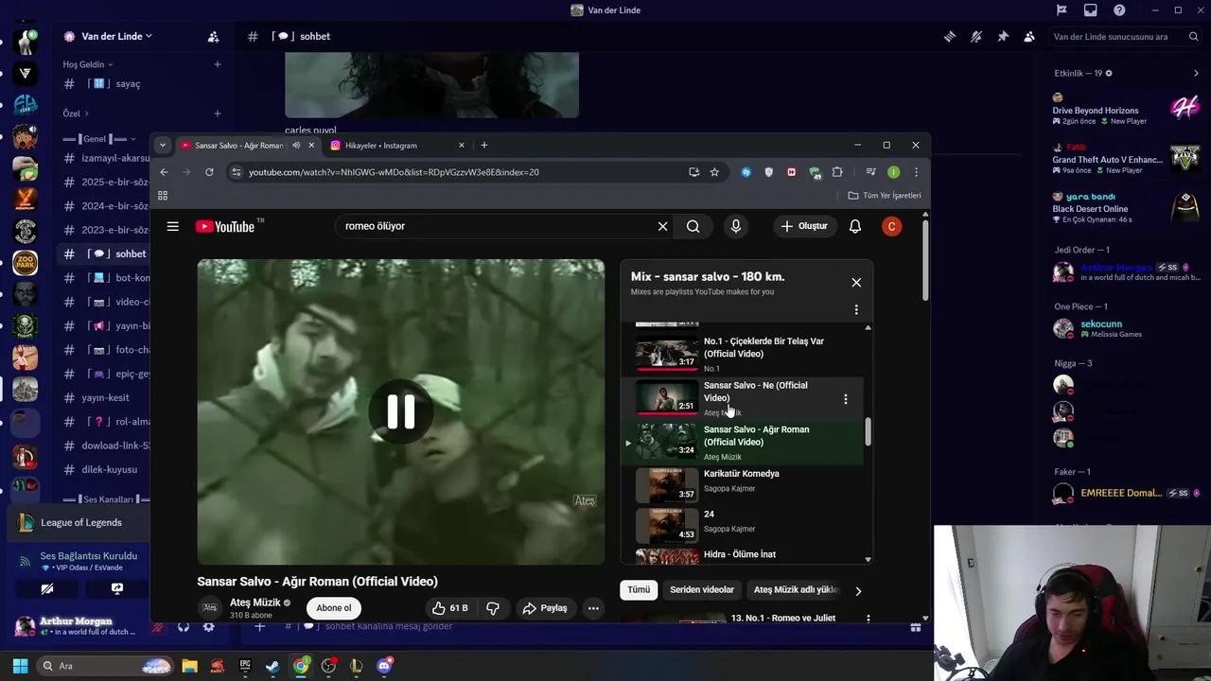Viewport: 1211px width, 681px height.
Task: Toggle Discord notification settings bell
Action: [x=975, y=37]
